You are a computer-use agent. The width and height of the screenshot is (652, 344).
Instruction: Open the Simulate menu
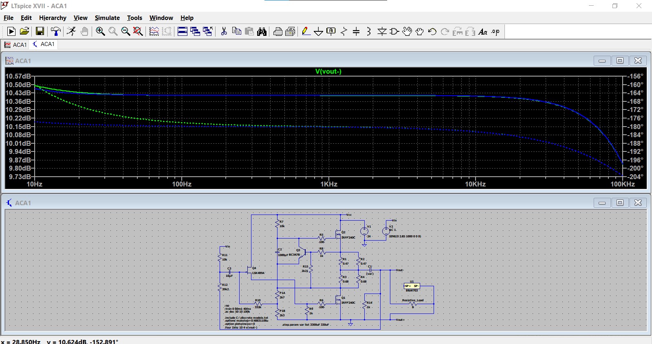click(x=107, y=18)
